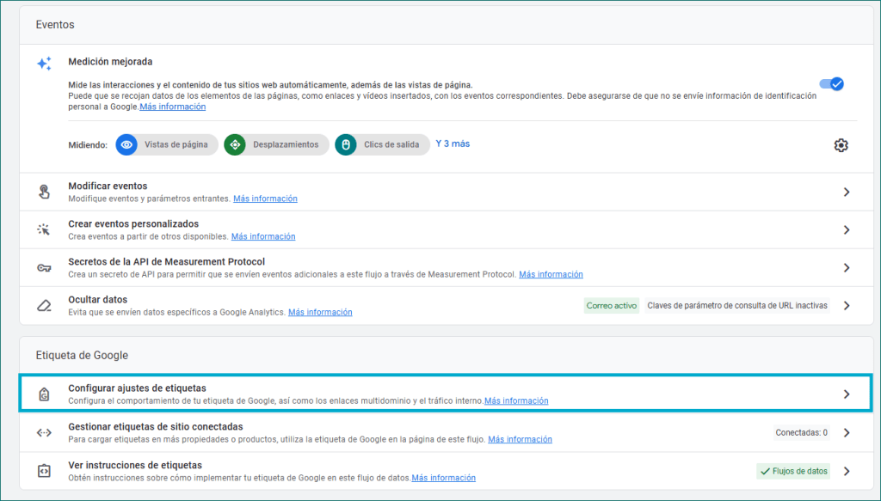Click the Correo activo status badge

(611, 305)
